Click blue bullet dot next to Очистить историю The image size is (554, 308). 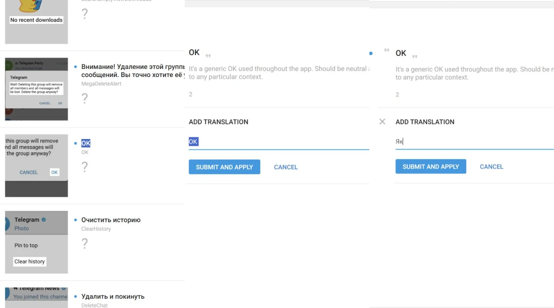(75, 220)
